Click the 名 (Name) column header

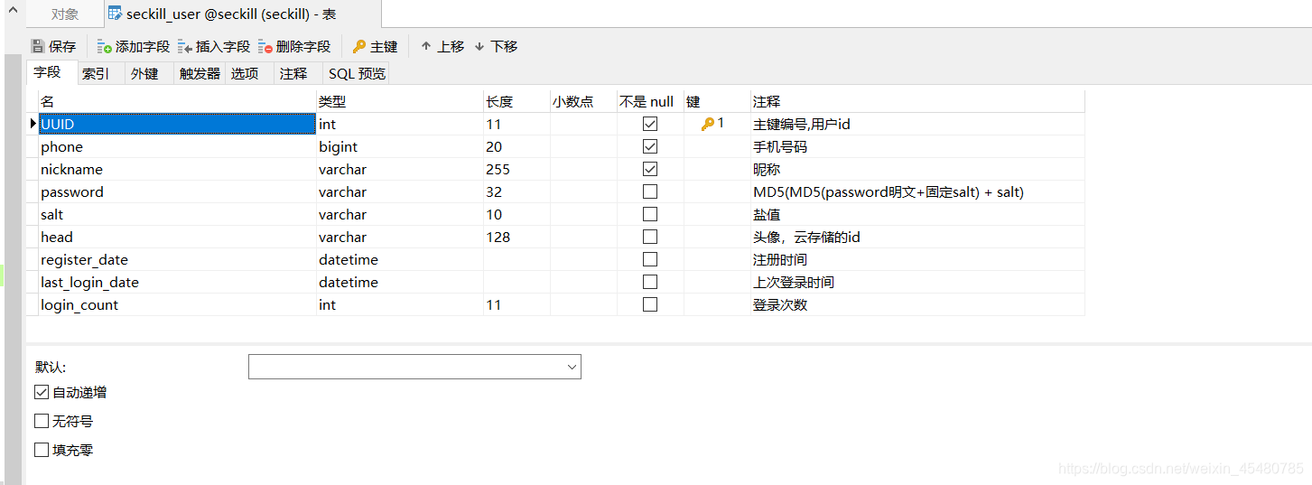[177, 101]
